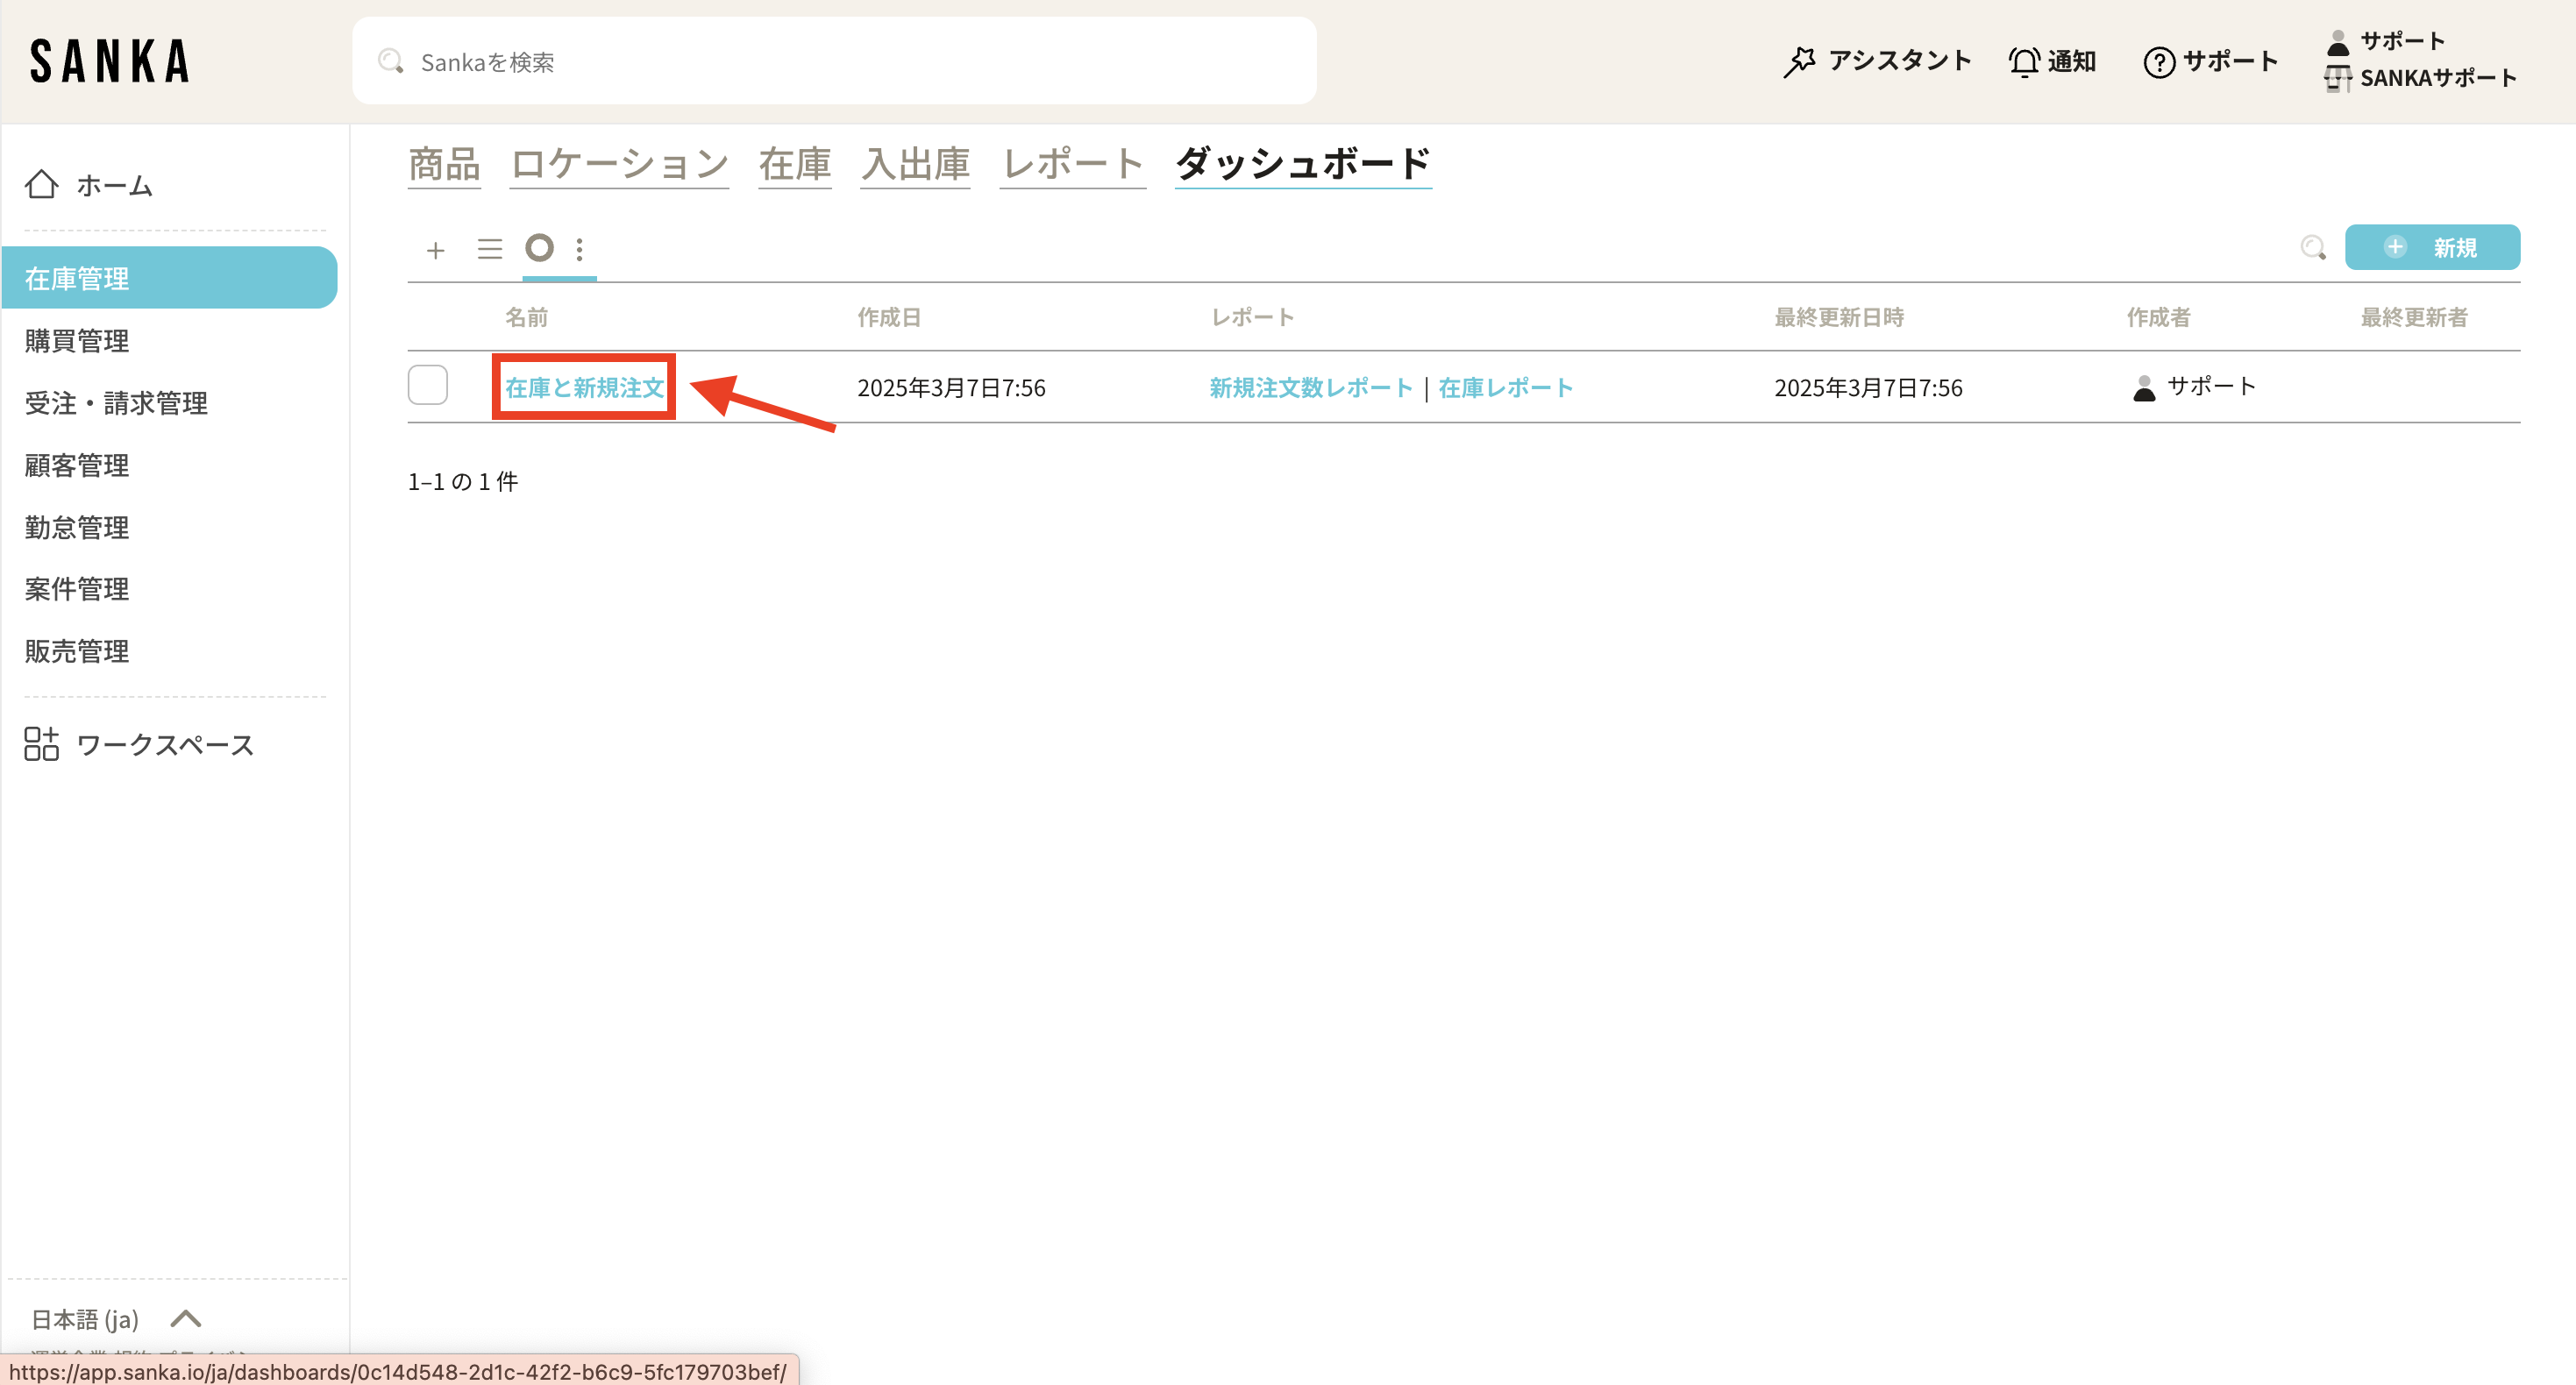Click the table search magnifier icon
The image size is (2576, 1385).
(2312, 248)
